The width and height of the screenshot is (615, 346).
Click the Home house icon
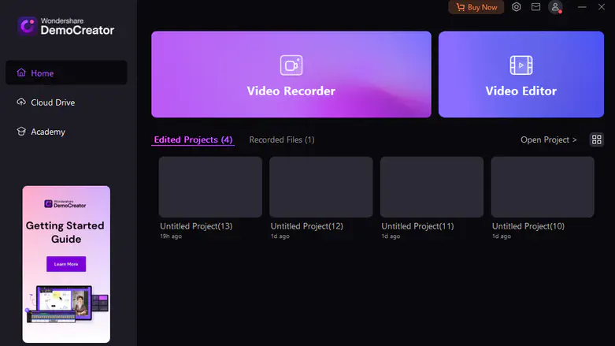(21, 73)
